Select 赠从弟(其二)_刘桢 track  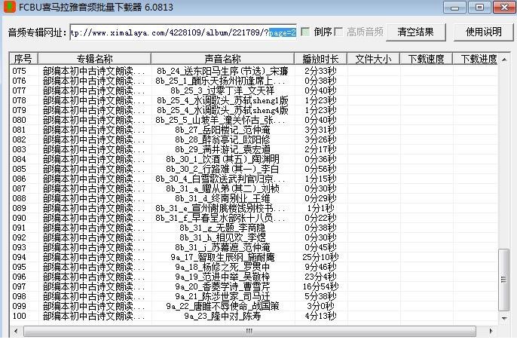click(x=222, y=188)
